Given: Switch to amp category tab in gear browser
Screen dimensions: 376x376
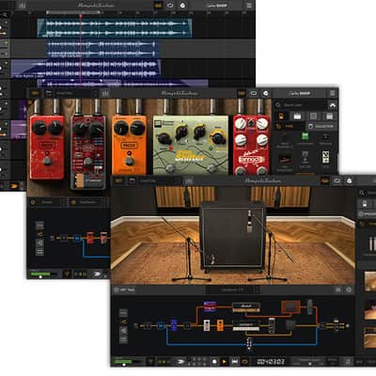Looking at the screenshot, I should pyautogui.click(x=297, y=117).
